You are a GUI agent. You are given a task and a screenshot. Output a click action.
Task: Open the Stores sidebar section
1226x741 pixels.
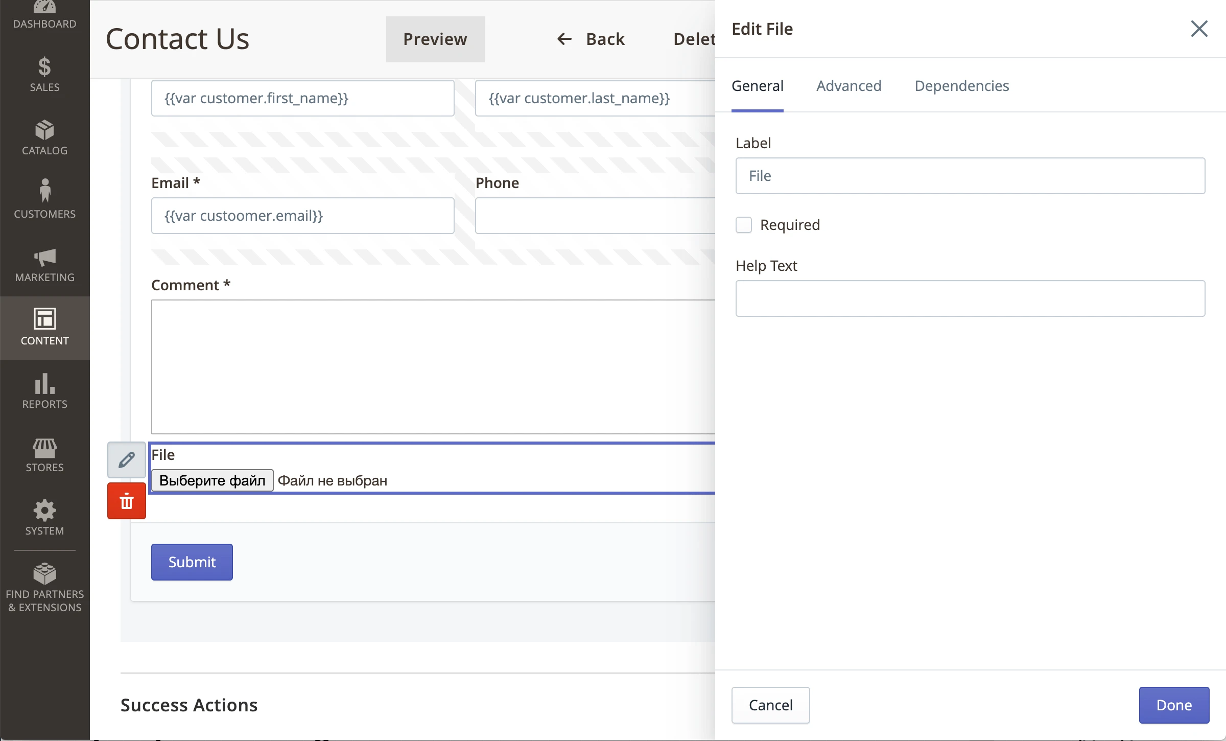(x=44, y=455)
